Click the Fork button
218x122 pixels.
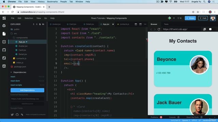[203, 18]
